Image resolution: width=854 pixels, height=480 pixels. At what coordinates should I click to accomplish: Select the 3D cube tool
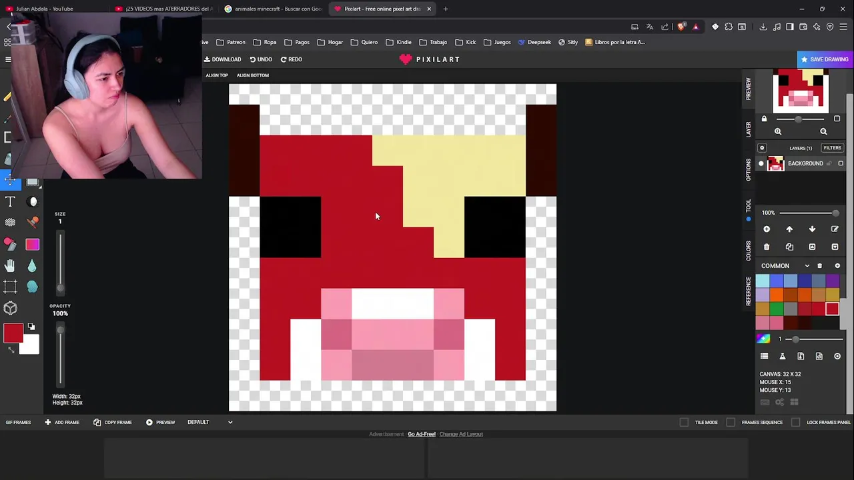[10, 308]
